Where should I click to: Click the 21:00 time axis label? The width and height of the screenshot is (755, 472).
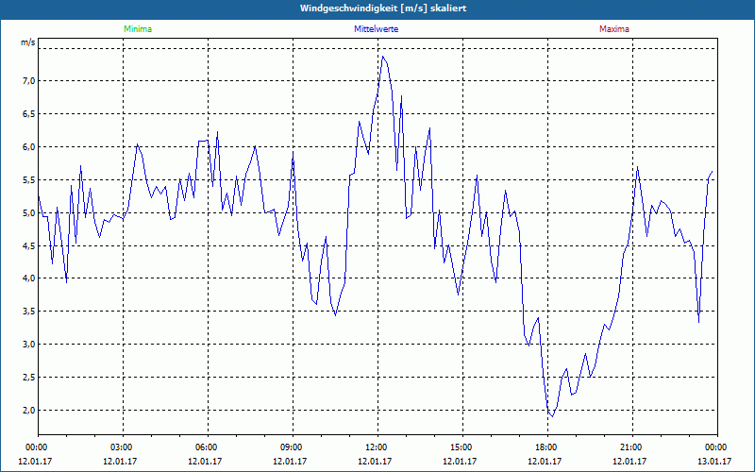632,447
